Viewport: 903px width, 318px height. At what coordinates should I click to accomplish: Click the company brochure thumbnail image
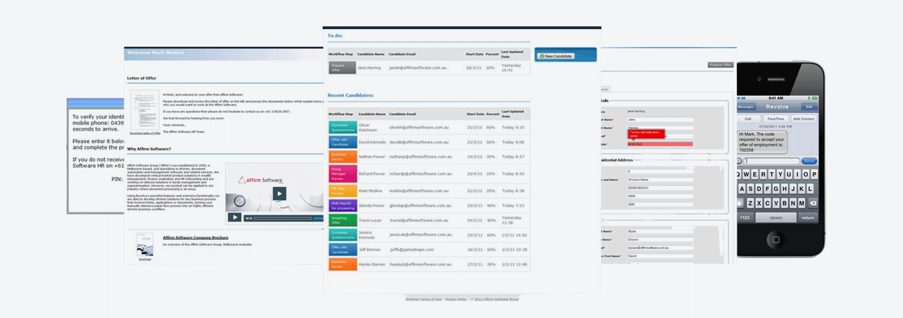[x=145, y=244]
